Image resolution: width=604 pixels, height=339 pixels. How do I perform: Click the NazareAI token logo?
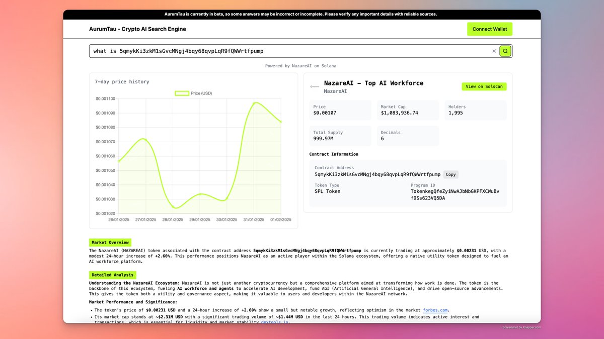click(x=315, y=86)
